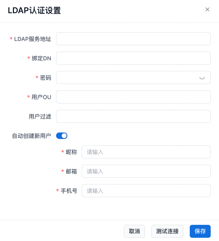Click the LDAP服务地址 input box
The width and height of the screenshot is (219, 241).
pos(133,39)
